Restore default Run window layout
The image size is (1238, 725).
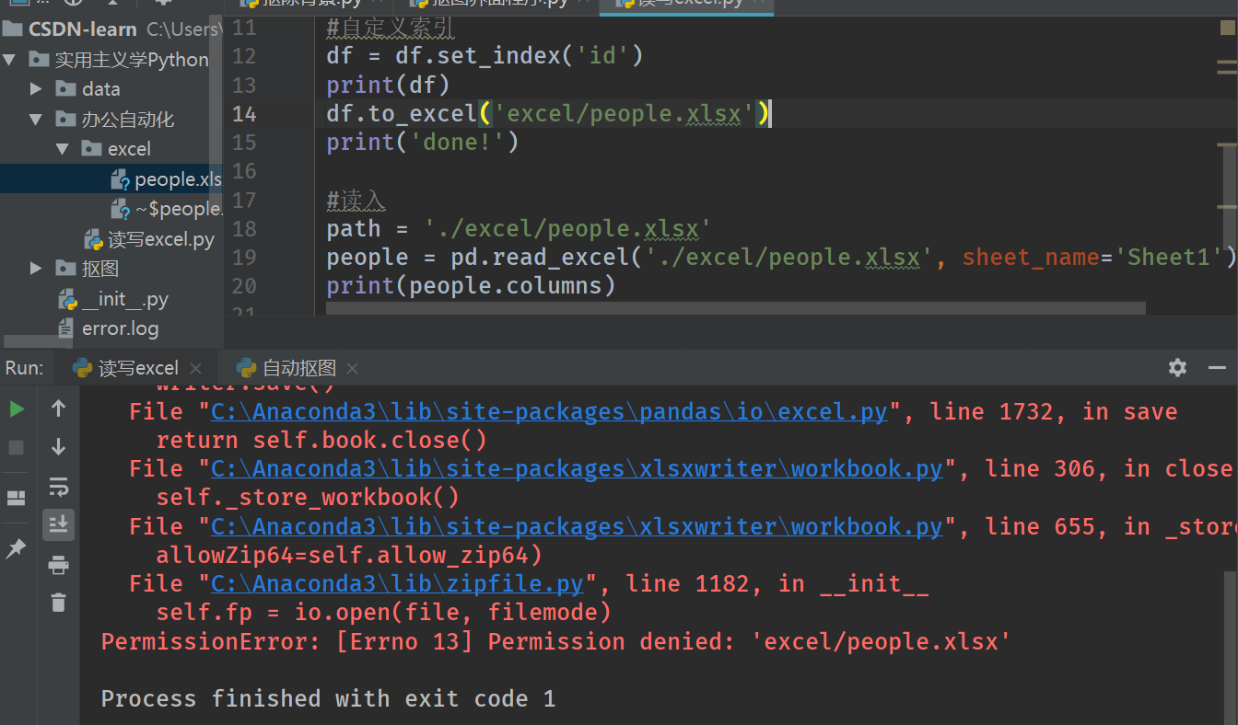point(15,497)
